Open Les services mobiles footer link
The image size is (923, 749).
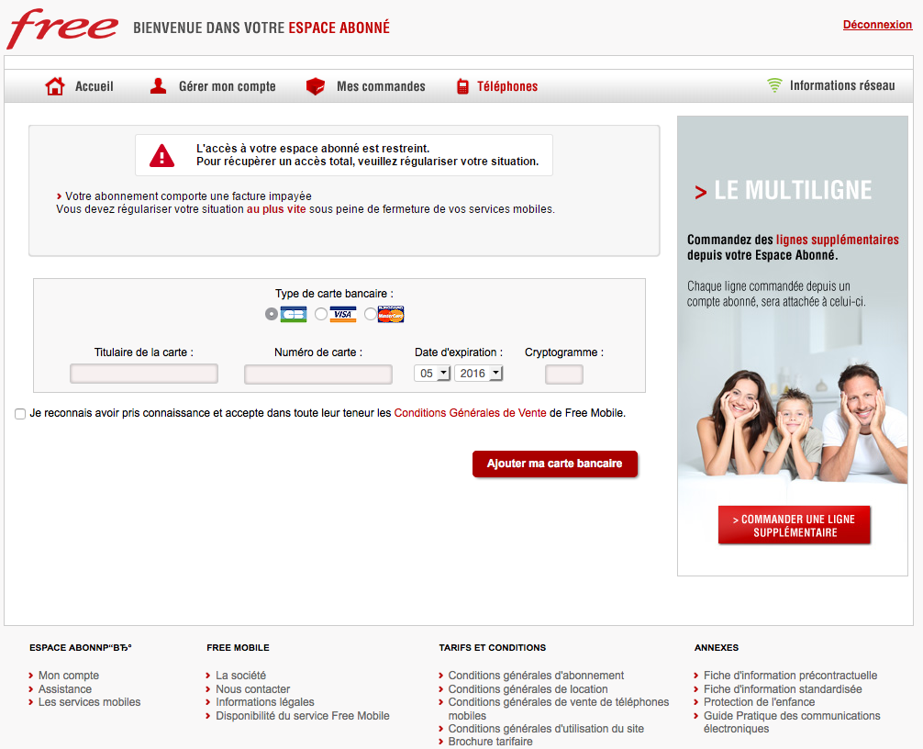click(90, 702)
